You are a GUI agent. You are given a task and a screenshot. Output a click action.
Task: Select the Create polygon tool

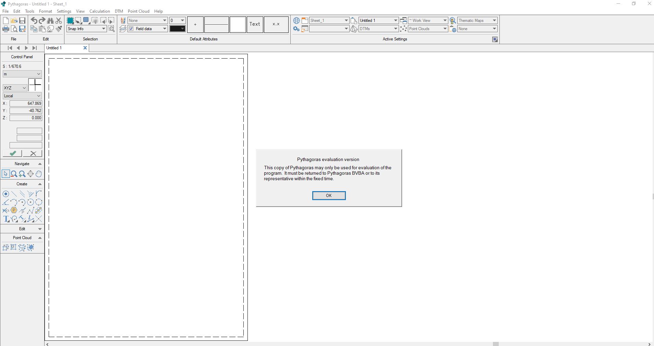(x=14, y=210)
